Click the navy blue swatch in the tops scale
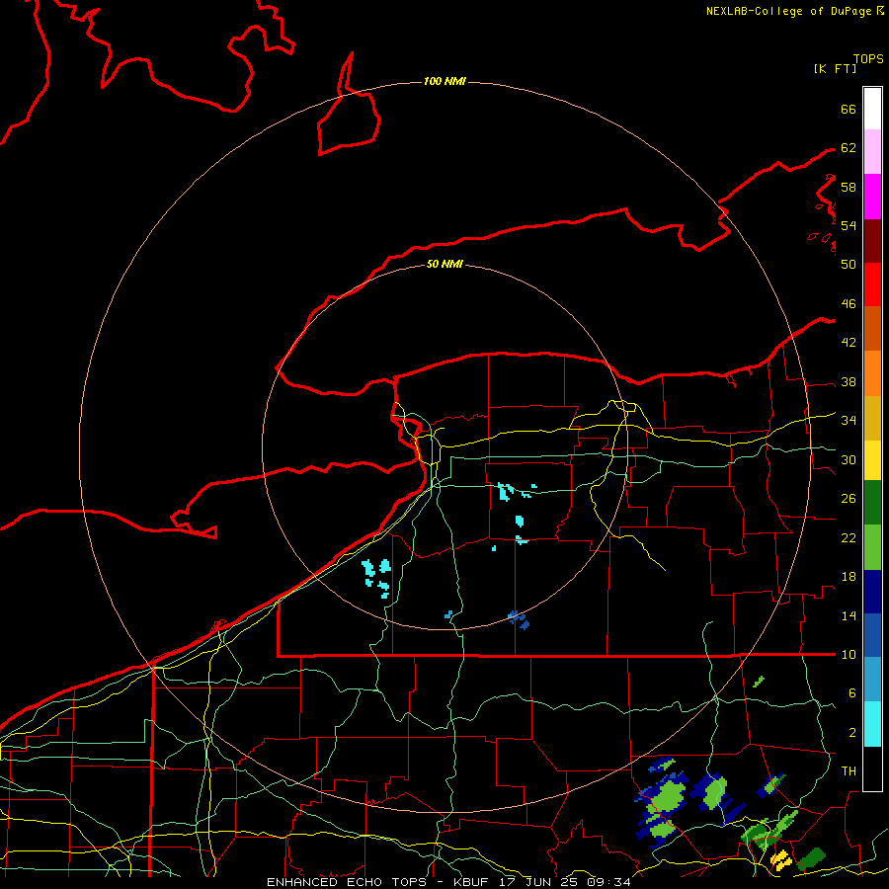 coord(872,592)
